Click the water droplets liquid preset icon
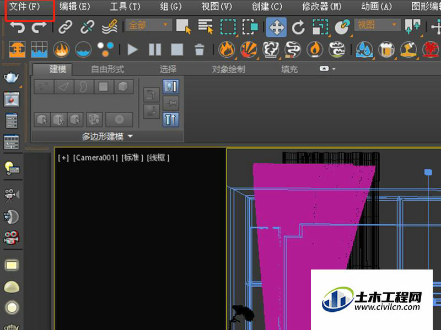The width and height of the screenshot is (441, 330). (x=364, y=50)
